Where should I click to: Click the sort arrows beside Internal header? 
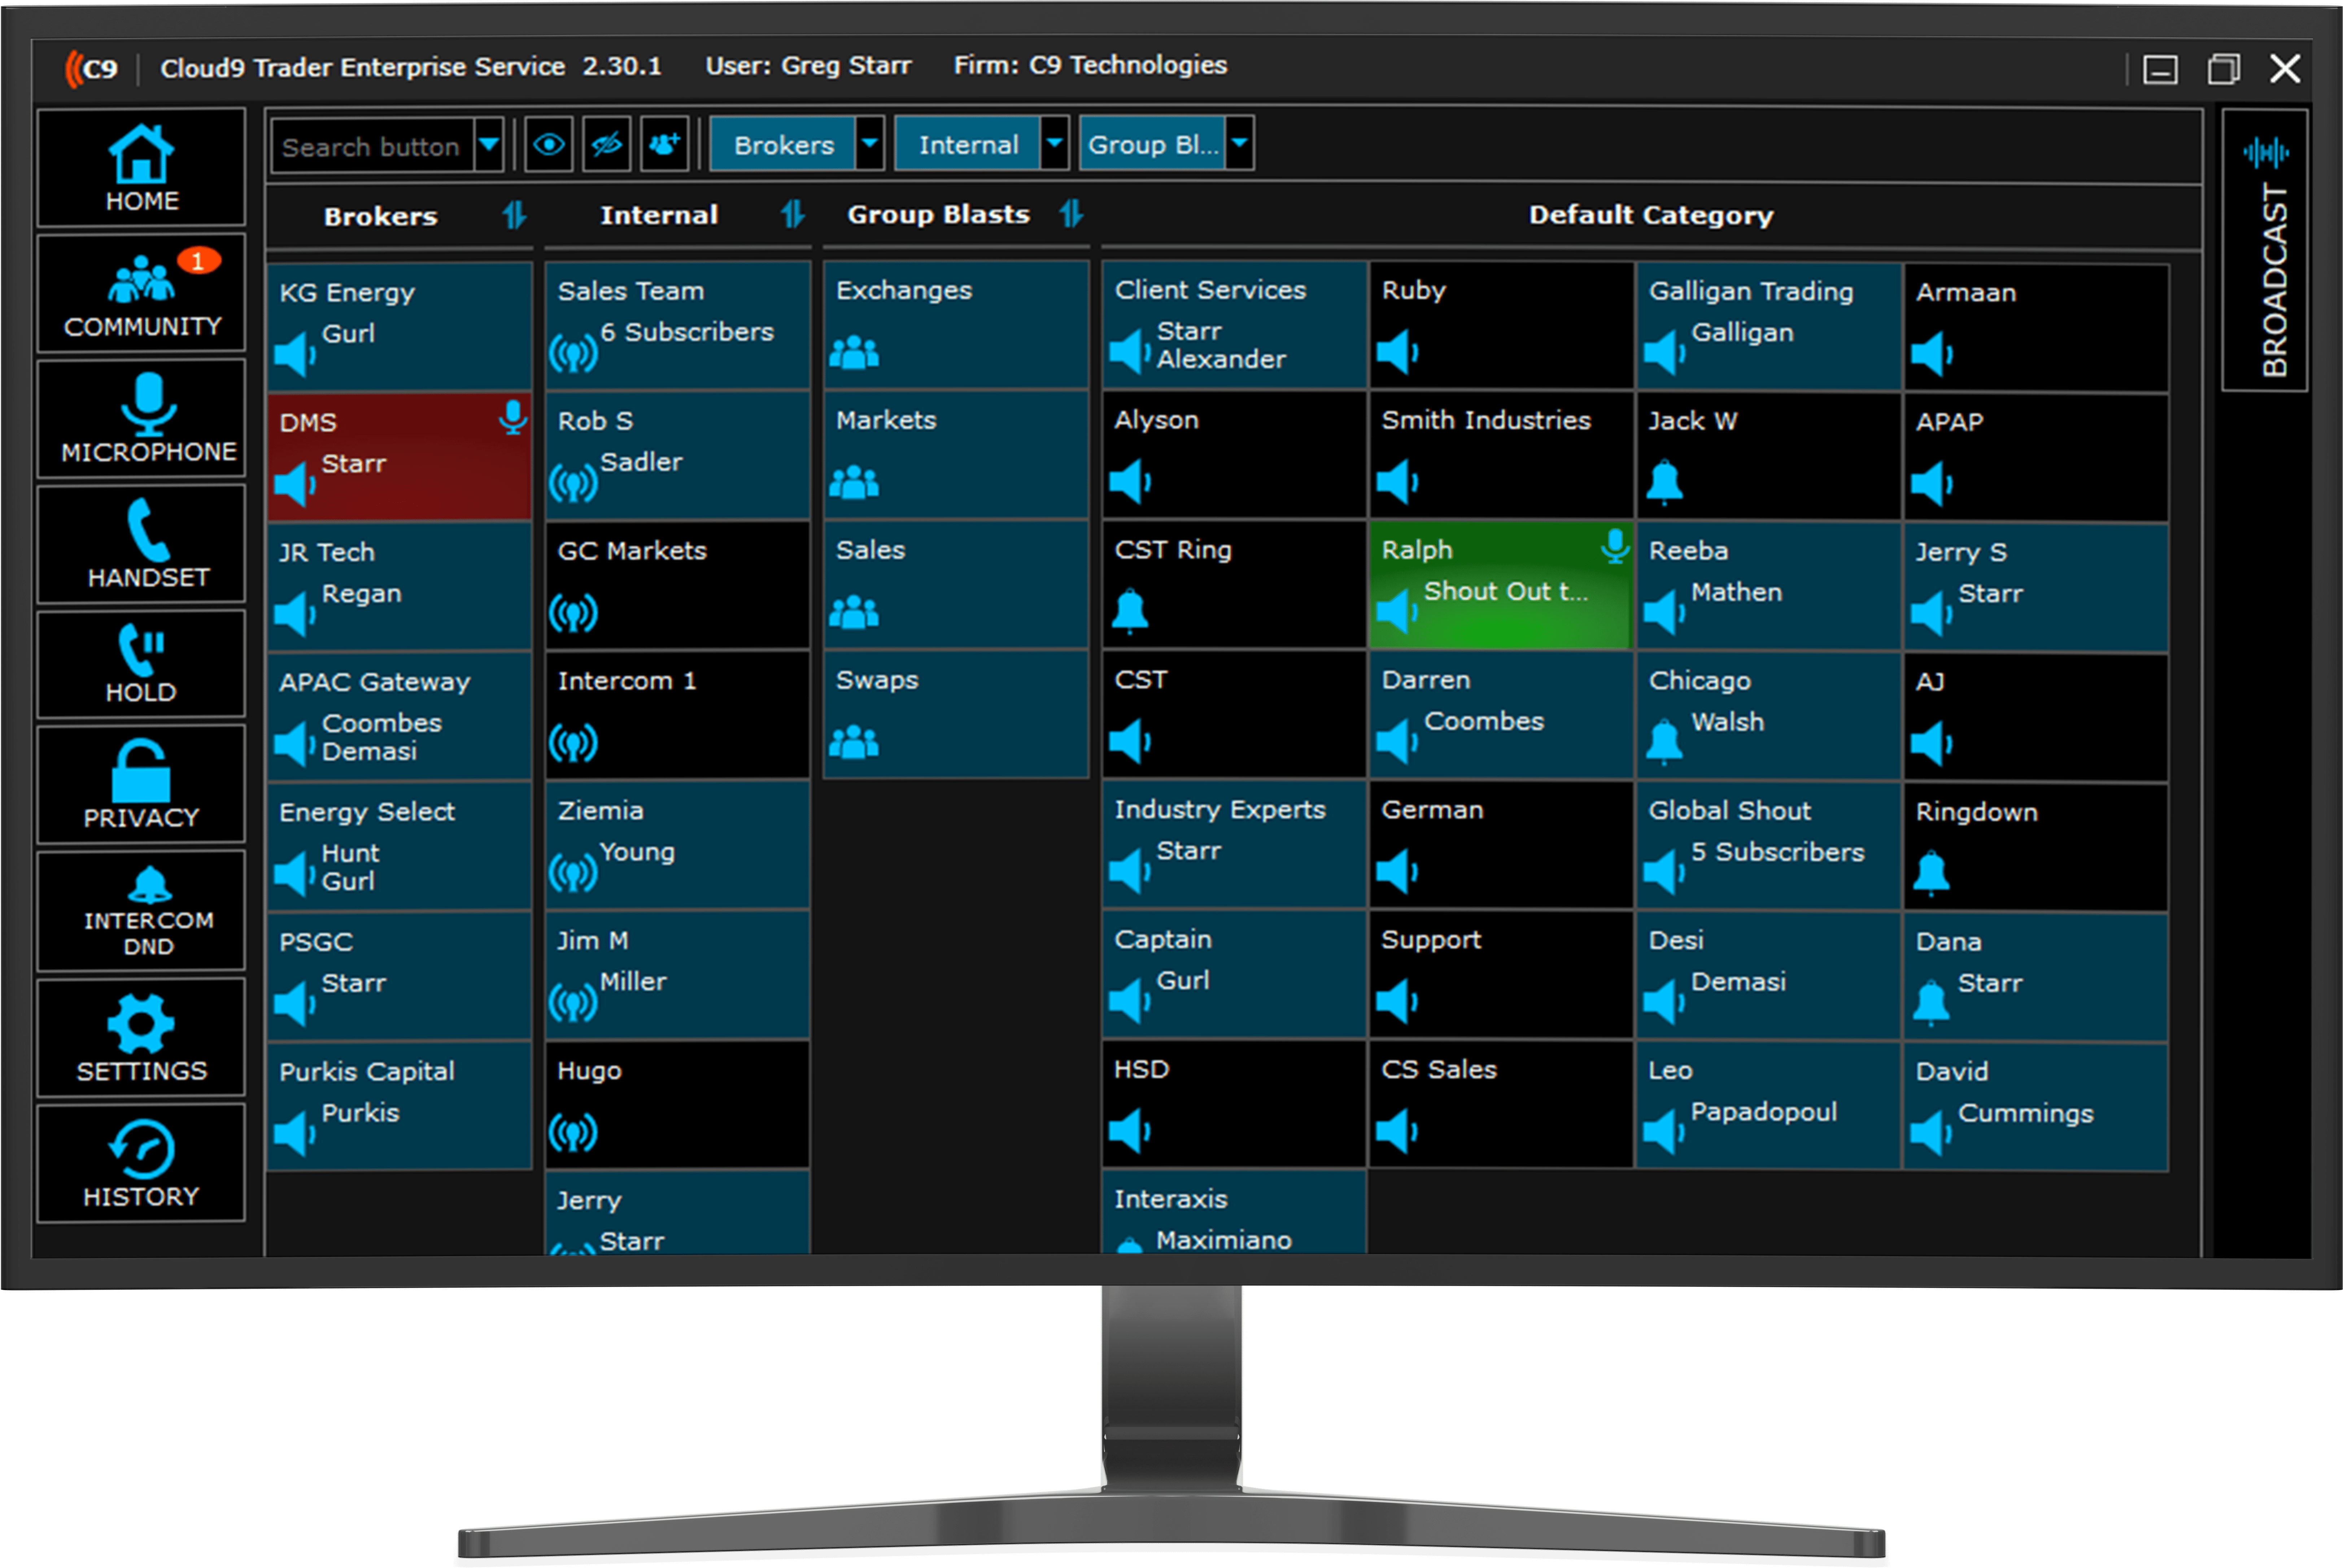tap(793, 214)
